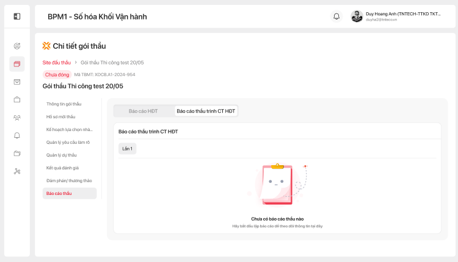Toggle the sidebar collapse panel icon
The width and height of the screenshot is (458, 262).
(x=17, y=16)
